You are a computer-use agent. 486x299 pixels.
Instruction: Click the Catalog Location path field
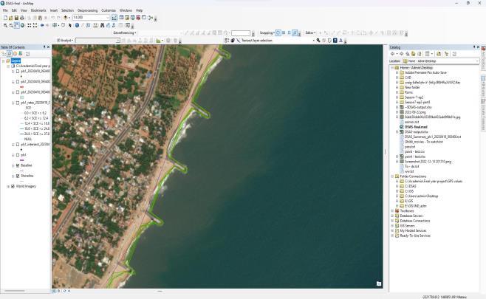(439, 61)
